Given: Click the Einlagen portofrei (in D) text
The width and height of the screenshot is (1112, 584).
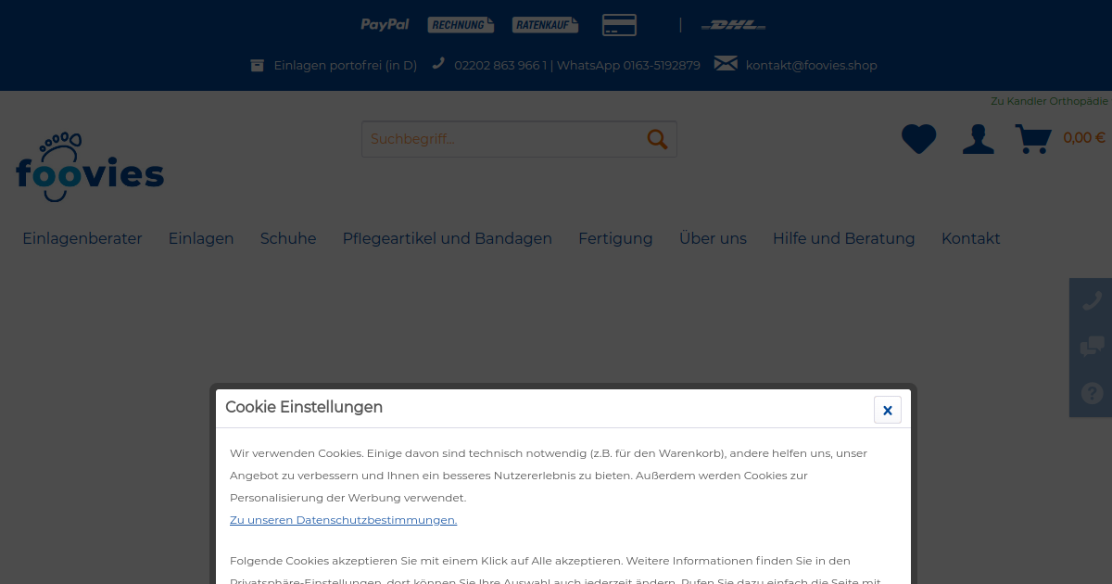Looking at the screenshot, I should 346,65.
